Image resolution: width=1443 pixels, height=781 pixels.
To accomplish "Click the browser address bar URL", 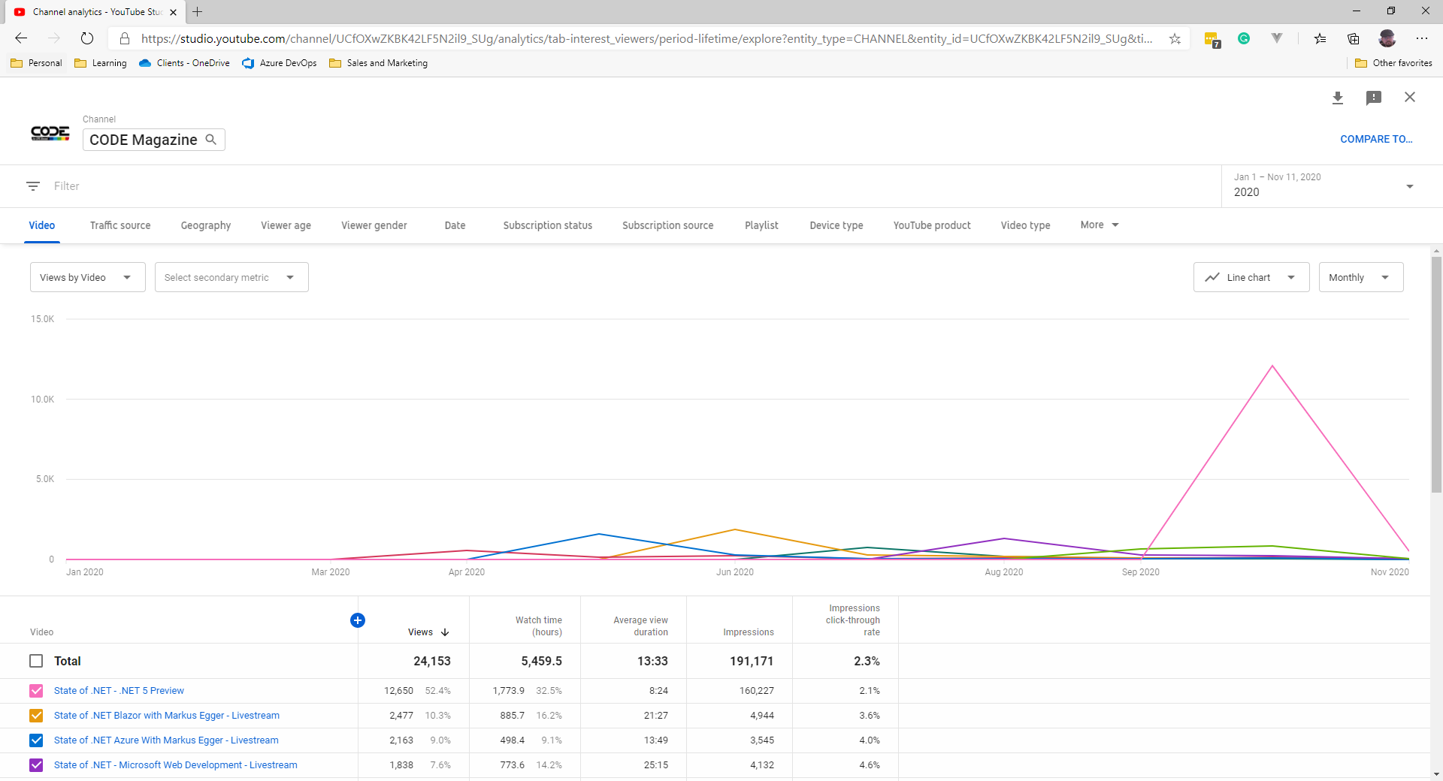I will coord(646,38).
